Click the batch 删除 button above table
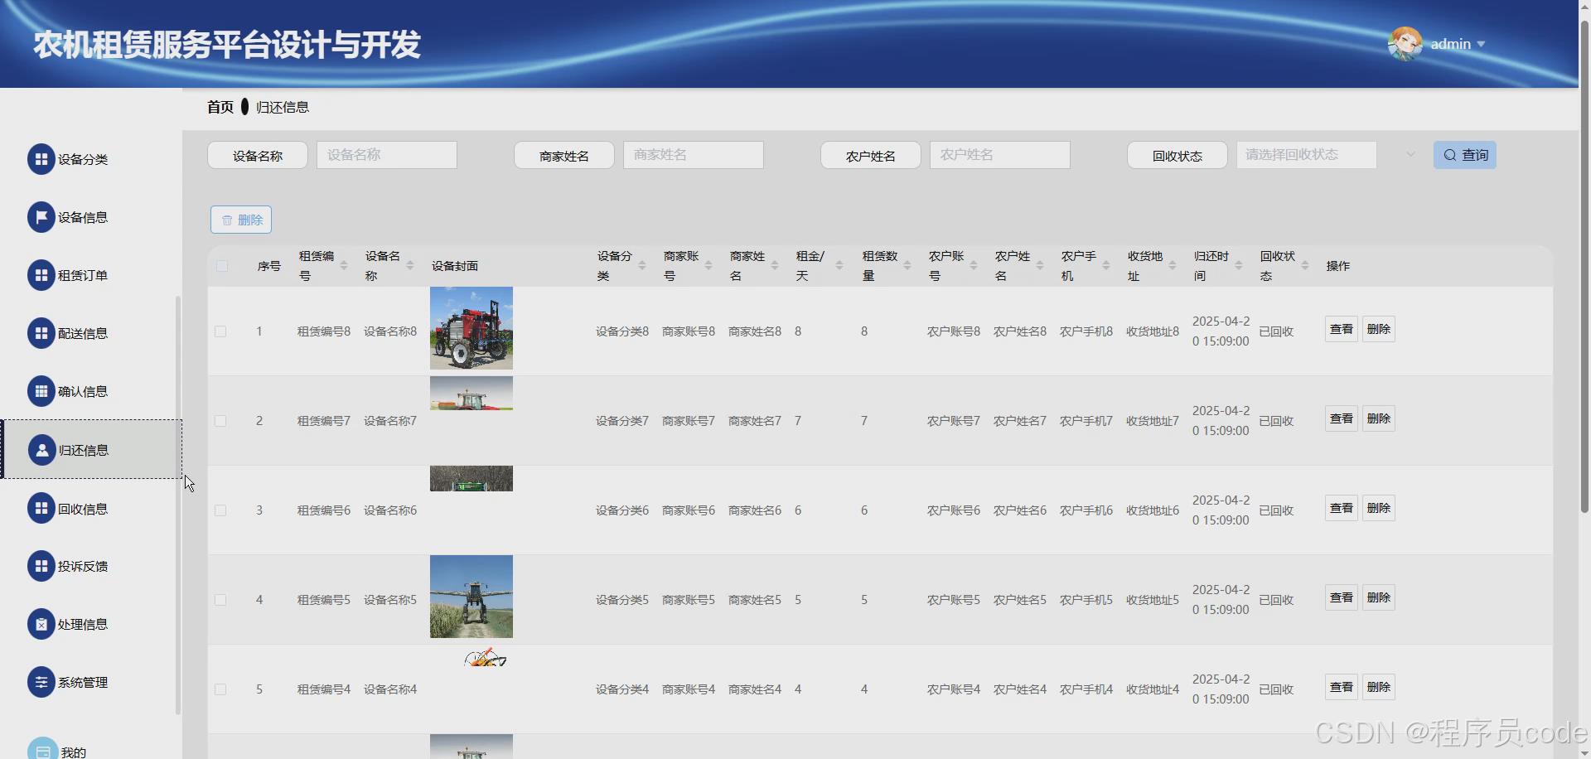The width and height of the screenshot is (1591, 759). pyautogui.click(x=241, y=220)
